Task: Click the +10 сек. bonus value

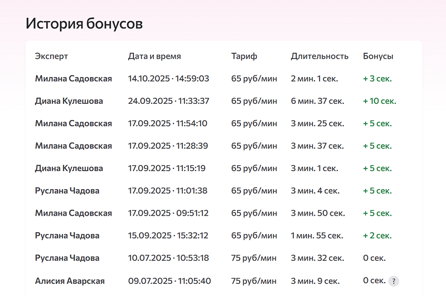Action: pos(379,101)
